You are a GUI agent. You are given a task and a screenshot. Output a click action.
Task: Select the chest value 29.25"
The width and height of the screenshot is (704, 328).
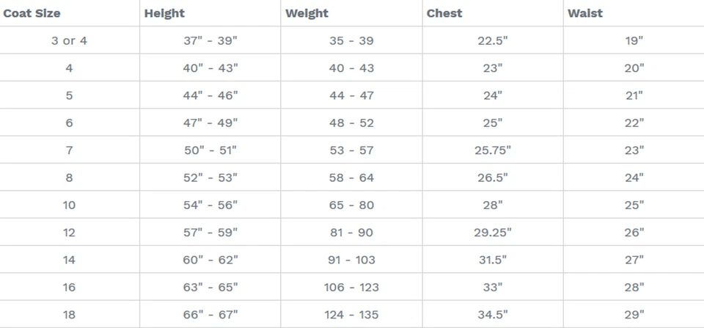[x=493, y=232]
